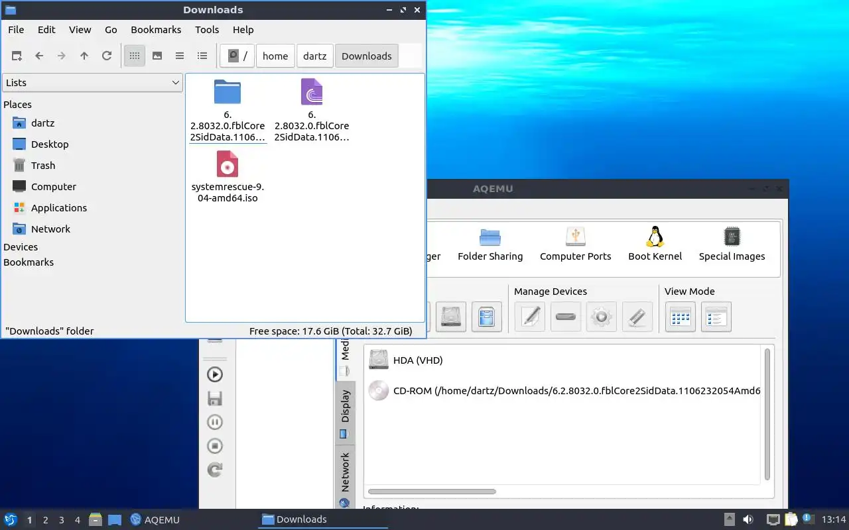Switch to workspace 2

coord(46,520)
